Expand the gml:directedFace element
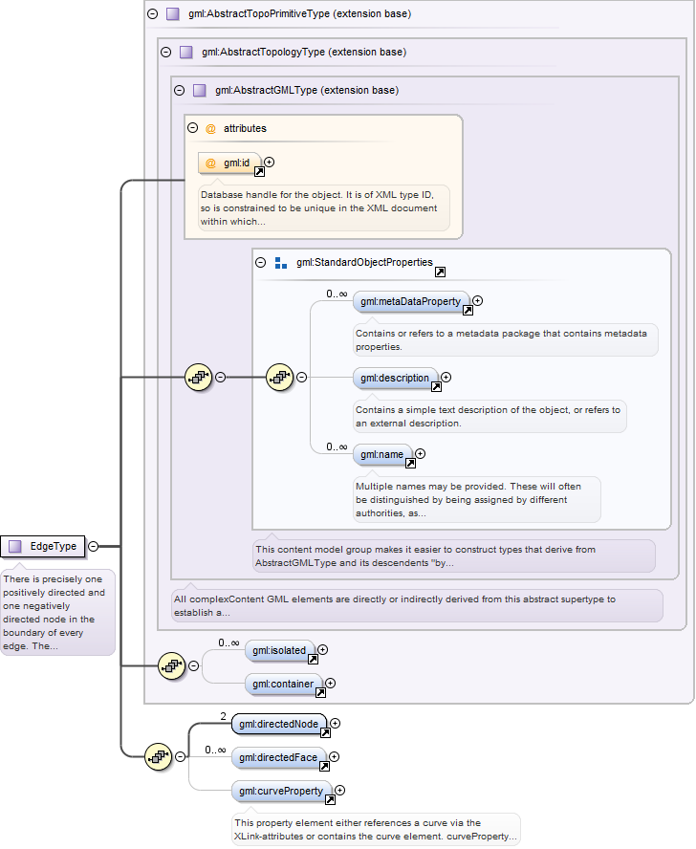 [334, 757]
